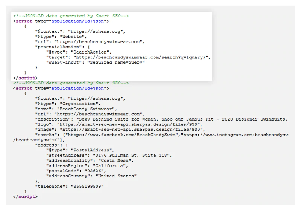Click the "required name=query" value
Screen dimensions: 301x211
tap(116, 63)
